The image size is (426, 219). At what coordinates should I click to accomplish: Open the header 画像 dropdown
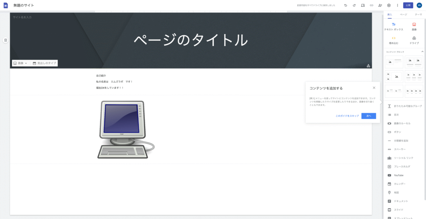(x=20, y=63)
